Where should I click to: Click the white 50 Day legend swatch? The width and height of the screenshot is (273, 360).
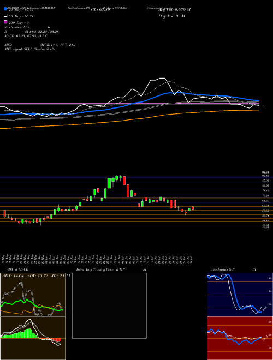pyautogui.click(x=5, y=16)
